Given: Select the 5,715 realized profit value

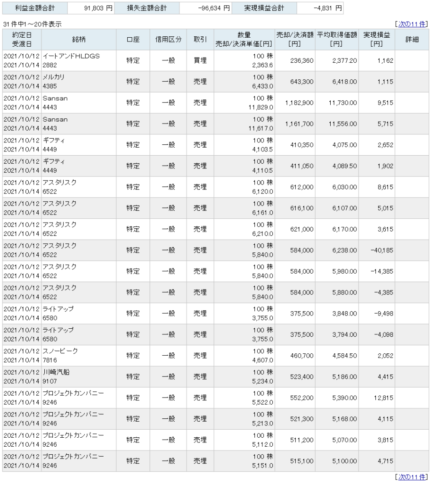Looking at the screenshot, I should click(x=385, y=124).
